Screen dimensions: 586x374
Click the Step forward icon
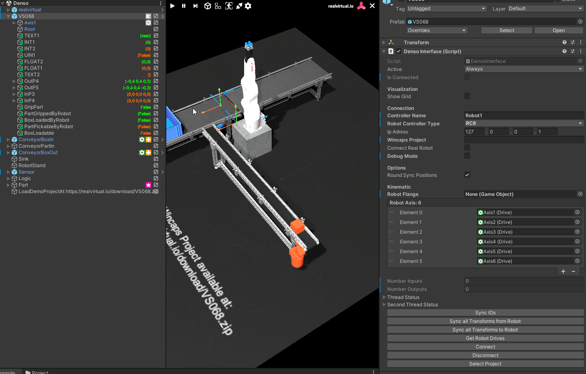pyautogui.click(x=195, y=6)
